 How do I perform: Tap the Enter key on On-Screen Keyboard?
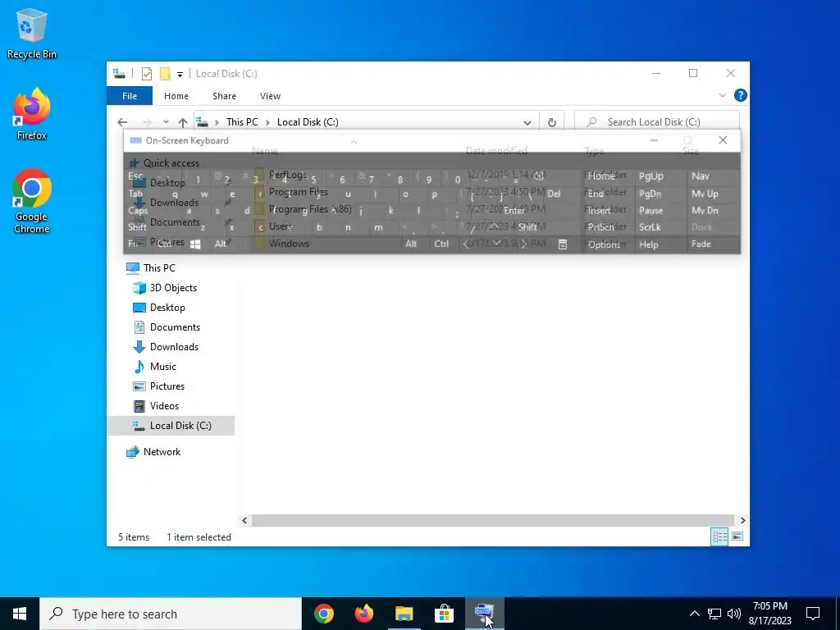coord(514,211)
